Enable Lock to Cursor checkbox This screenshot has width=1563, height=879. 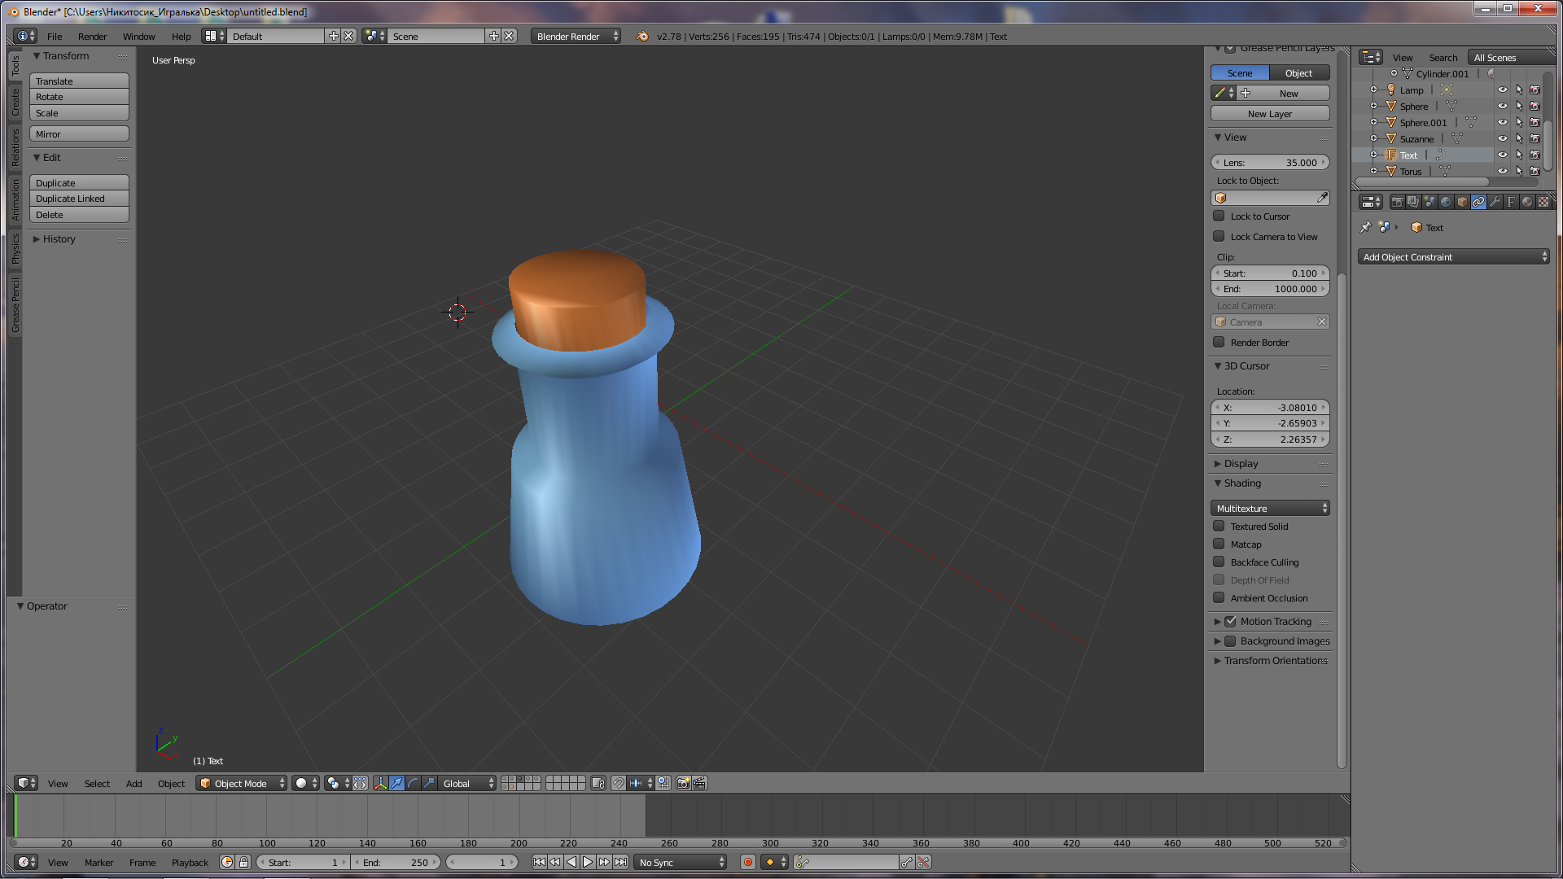1219,216
